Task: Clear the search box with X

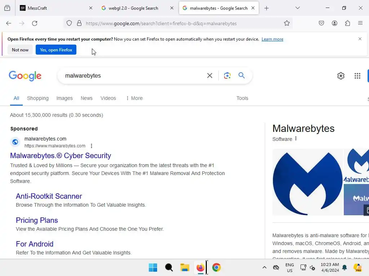Action: pyautogui.click(x=210, y=75)
